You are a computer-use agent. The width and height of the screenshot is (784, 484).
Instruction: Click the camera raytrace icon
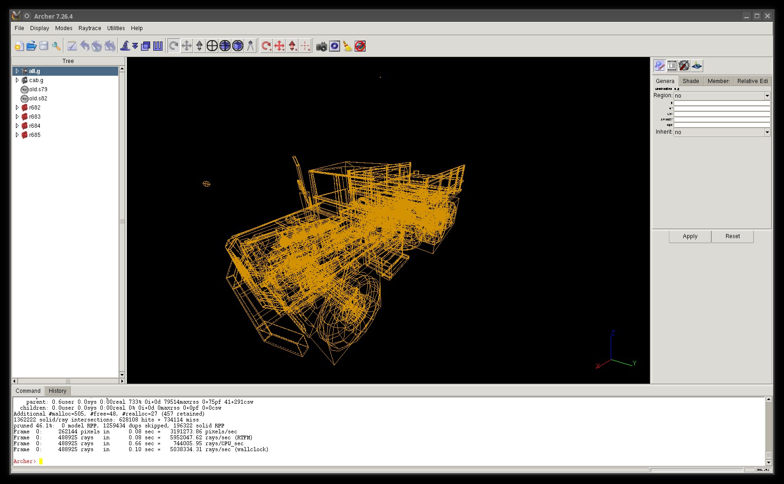[x=321, y=46]
